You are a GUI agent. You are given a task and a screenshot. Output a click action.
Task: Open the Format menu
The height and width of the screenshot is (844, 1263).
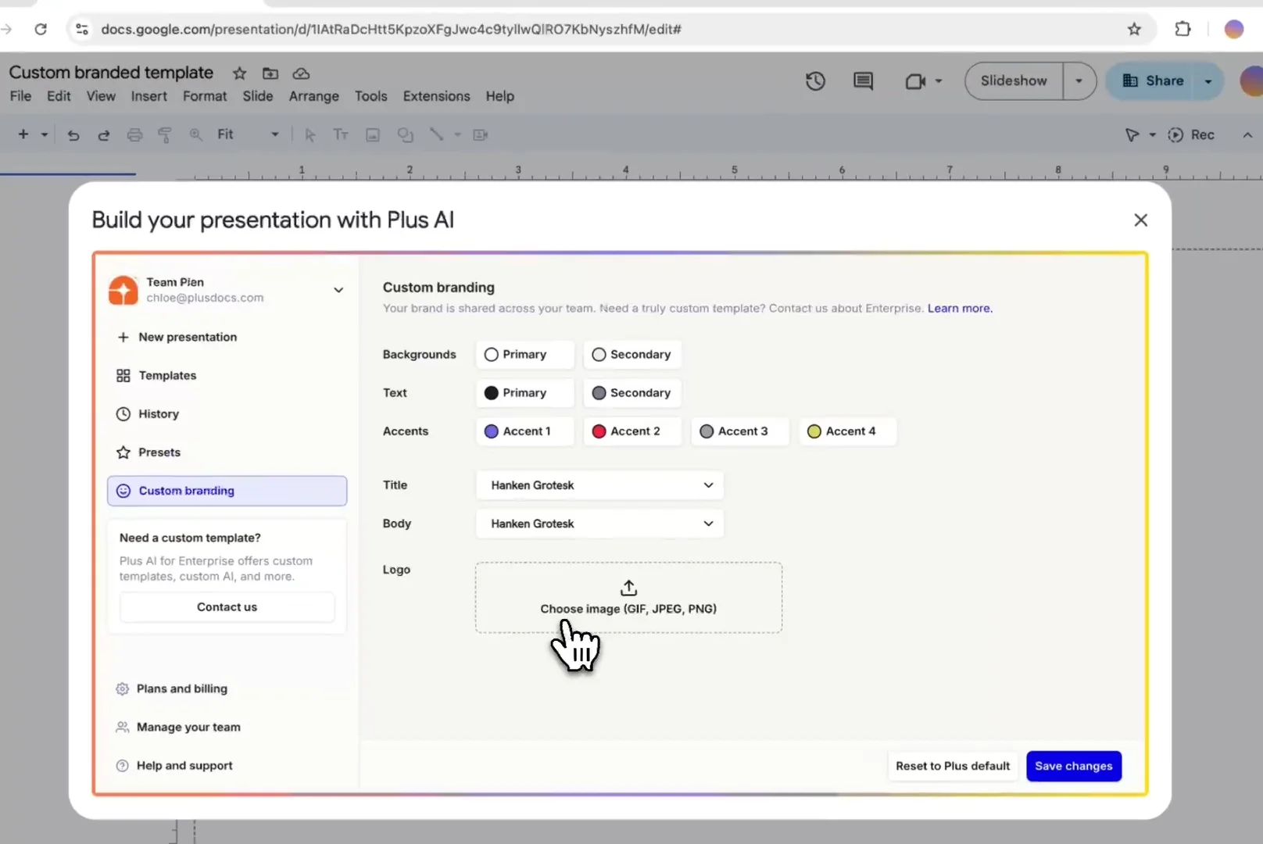click(x=205, y=96)
